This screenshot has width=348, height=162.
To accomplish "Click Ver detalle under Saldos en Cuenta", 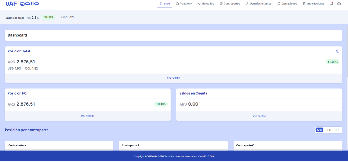I will (259, 116).
